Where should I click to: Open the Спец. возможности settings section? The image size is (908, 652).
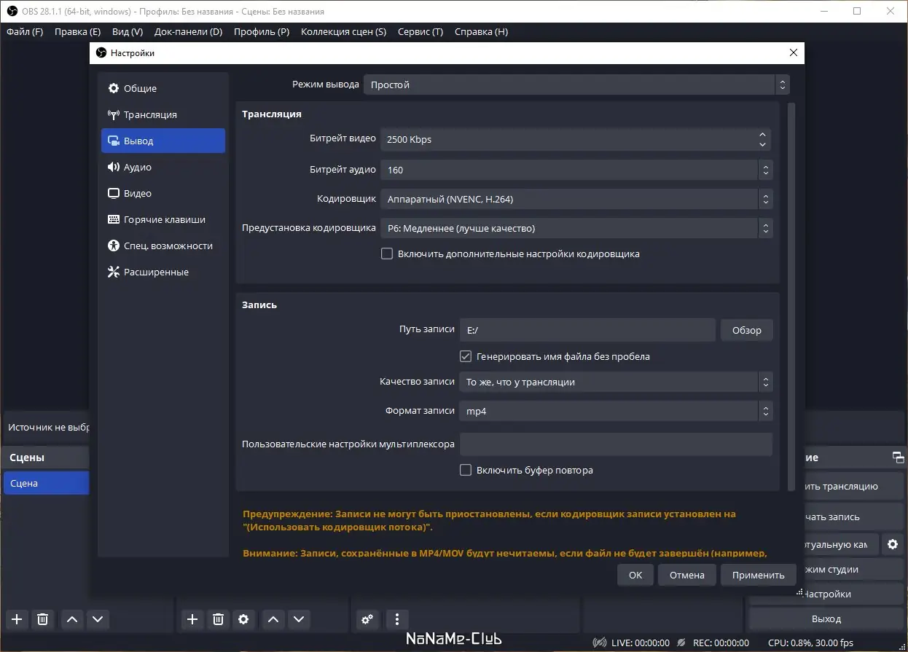pos(163,246)
